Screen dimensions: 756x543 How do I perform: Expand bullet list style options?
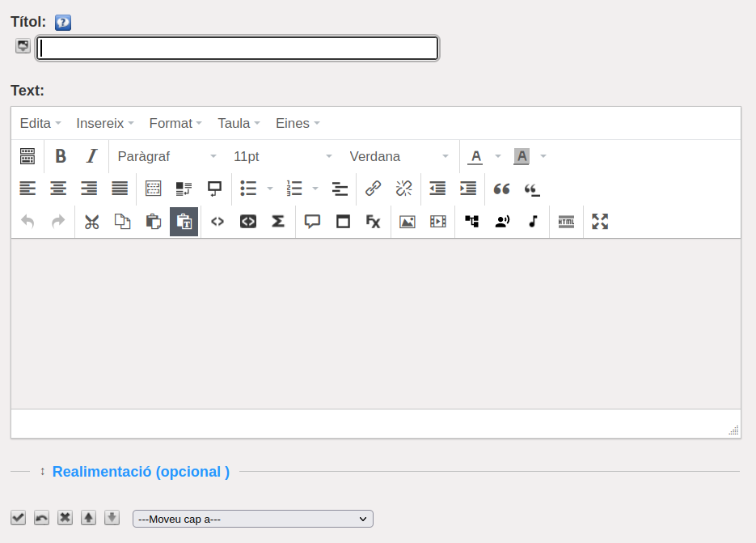(x=270, y=189)
